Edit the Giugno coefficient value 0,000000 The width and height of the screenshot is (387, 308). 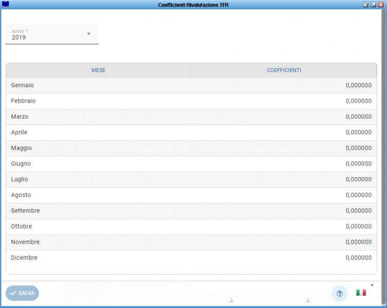(359, 164)
